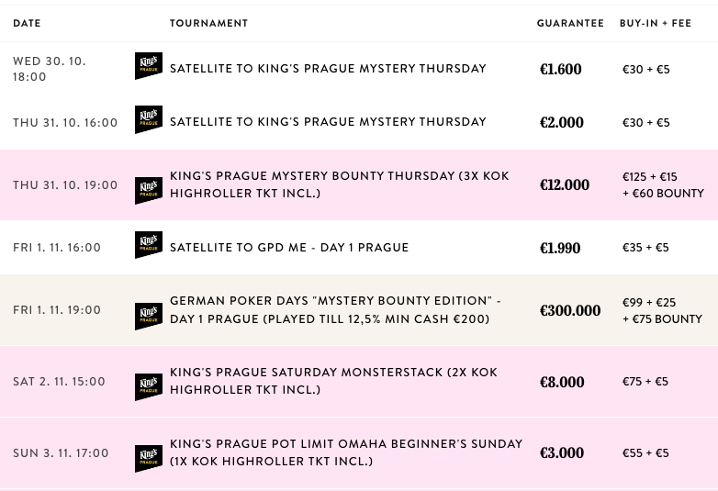Open Thu 31.10 16:00 Satellite to Mystery Thursday
This screenshot has height=491, width=718.
[328, 122]
